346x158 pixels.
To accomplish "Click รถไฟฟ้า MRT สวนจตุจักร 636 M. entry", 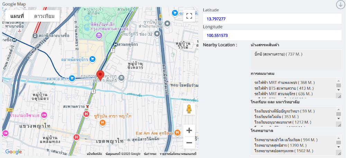I will click(284, 94).
